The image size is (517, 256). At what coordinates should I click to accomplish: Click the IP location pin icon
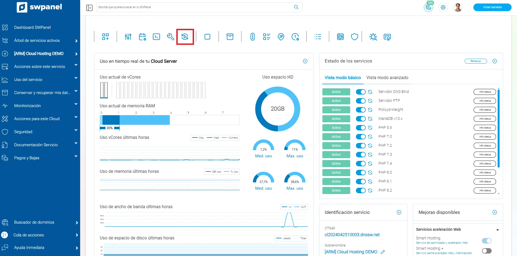[281, 37]
